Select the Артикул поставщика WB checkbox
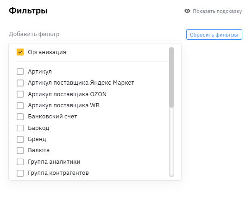This screenshot has width=252, height=197. [20, 105]
